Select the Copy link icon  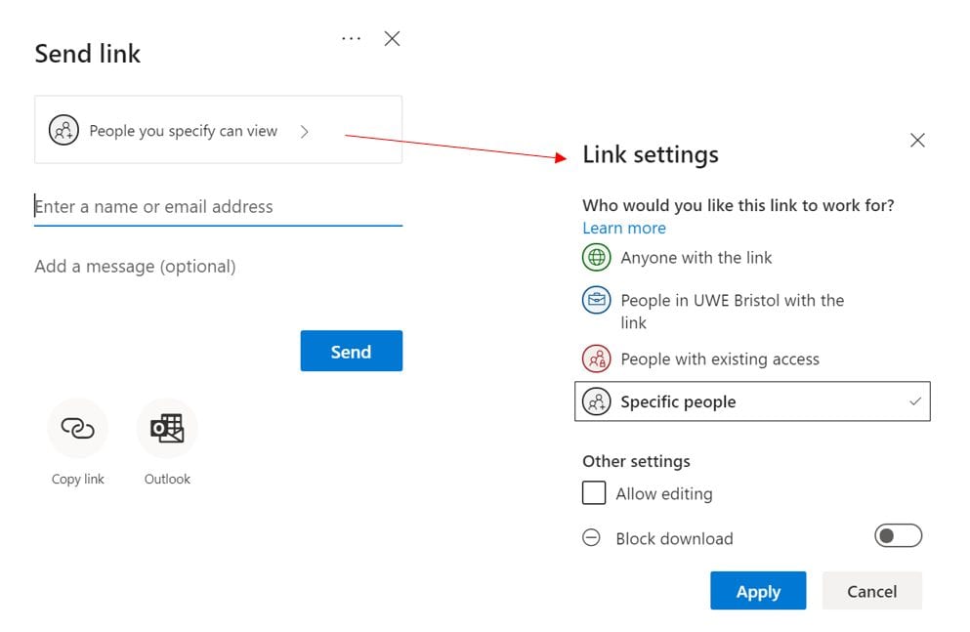tap(77, 428)
